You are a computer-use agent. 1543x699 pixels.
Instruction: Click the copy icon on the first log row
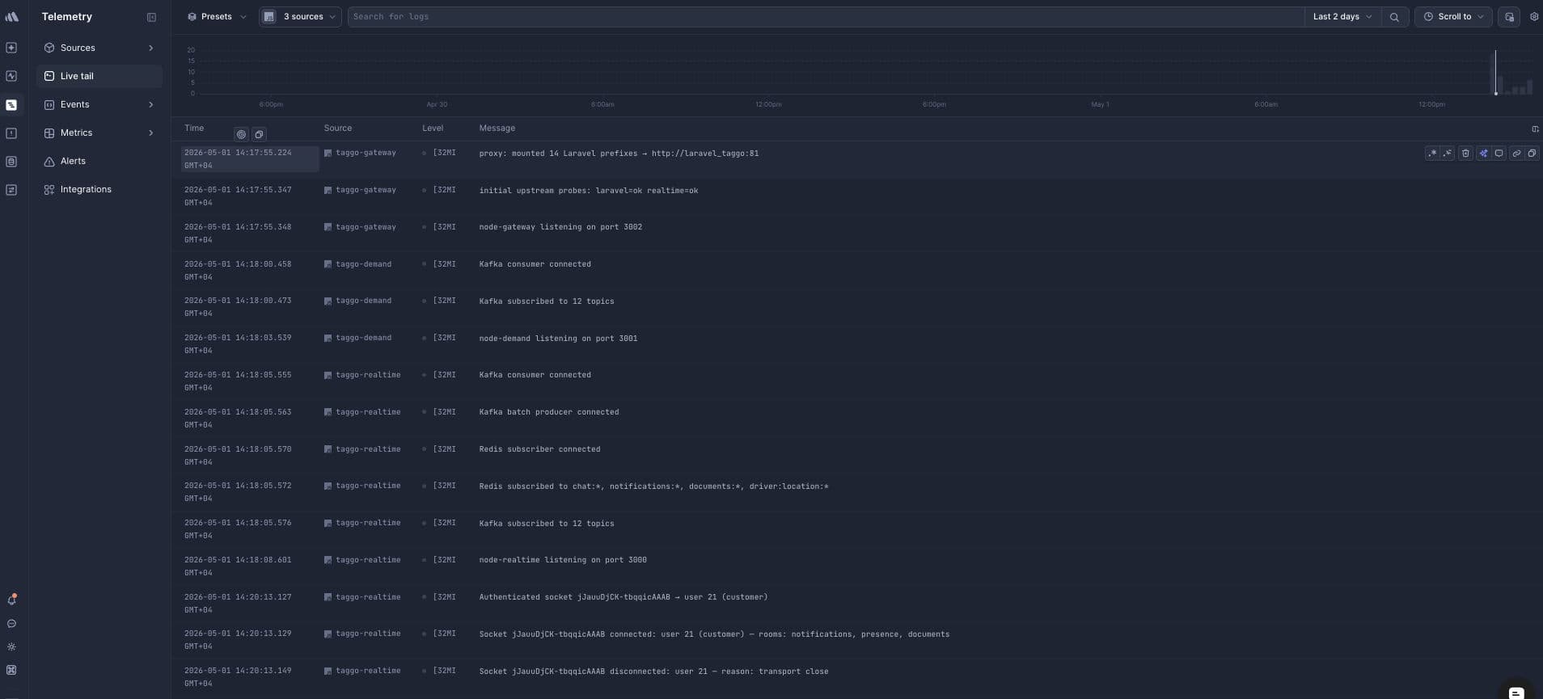[1532, 153]
